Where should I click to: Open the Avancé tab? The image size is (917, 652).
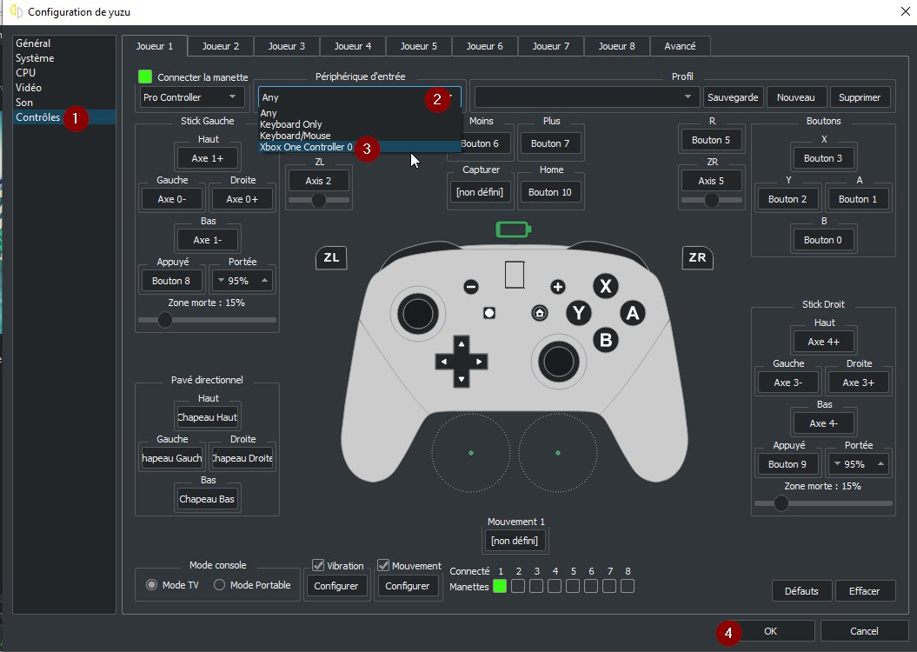(x=679, y=46)
